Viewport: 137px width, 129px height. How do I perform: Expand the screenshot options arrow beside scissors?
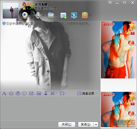(x=56, y=94)
